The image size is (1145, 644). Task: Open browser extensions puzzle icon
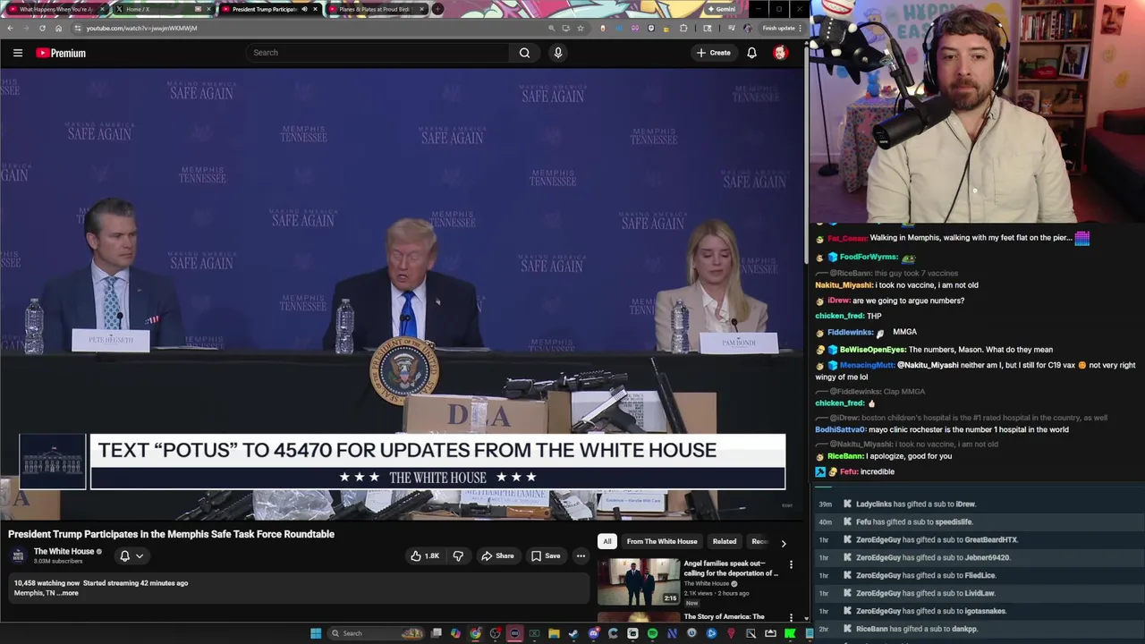[683, 28]
